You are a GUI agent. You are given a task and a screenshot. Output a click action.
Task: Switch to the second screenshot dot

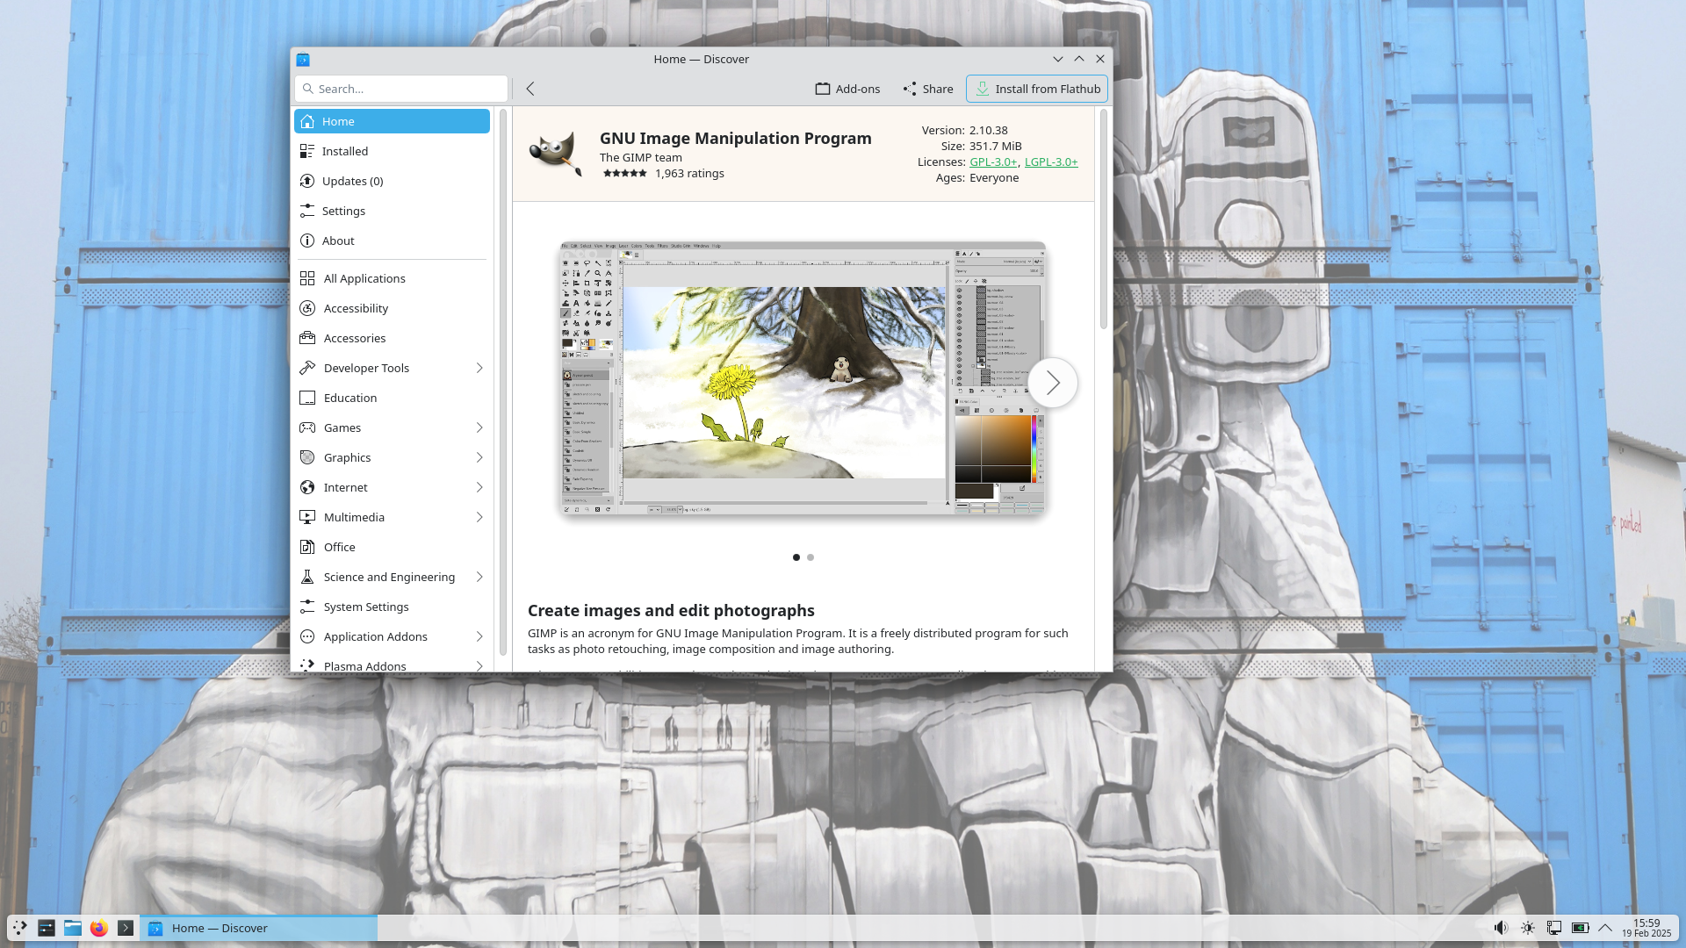pos(811,557)
